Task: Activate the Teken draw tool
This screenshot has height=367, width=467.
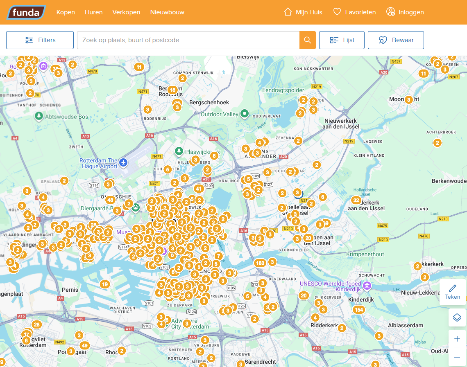Action: point(452,292)
